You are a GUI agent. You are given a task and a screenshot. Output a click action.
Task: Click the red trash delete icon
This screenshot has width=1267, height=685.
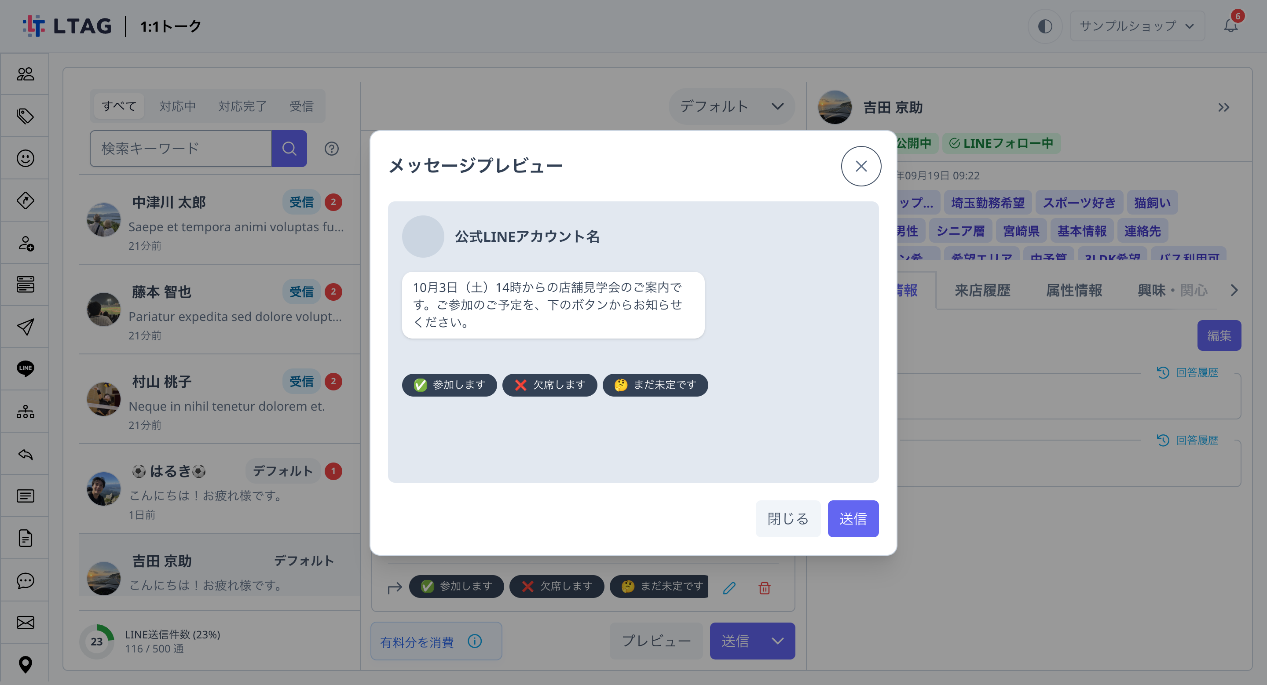click(x=764, y=587)
